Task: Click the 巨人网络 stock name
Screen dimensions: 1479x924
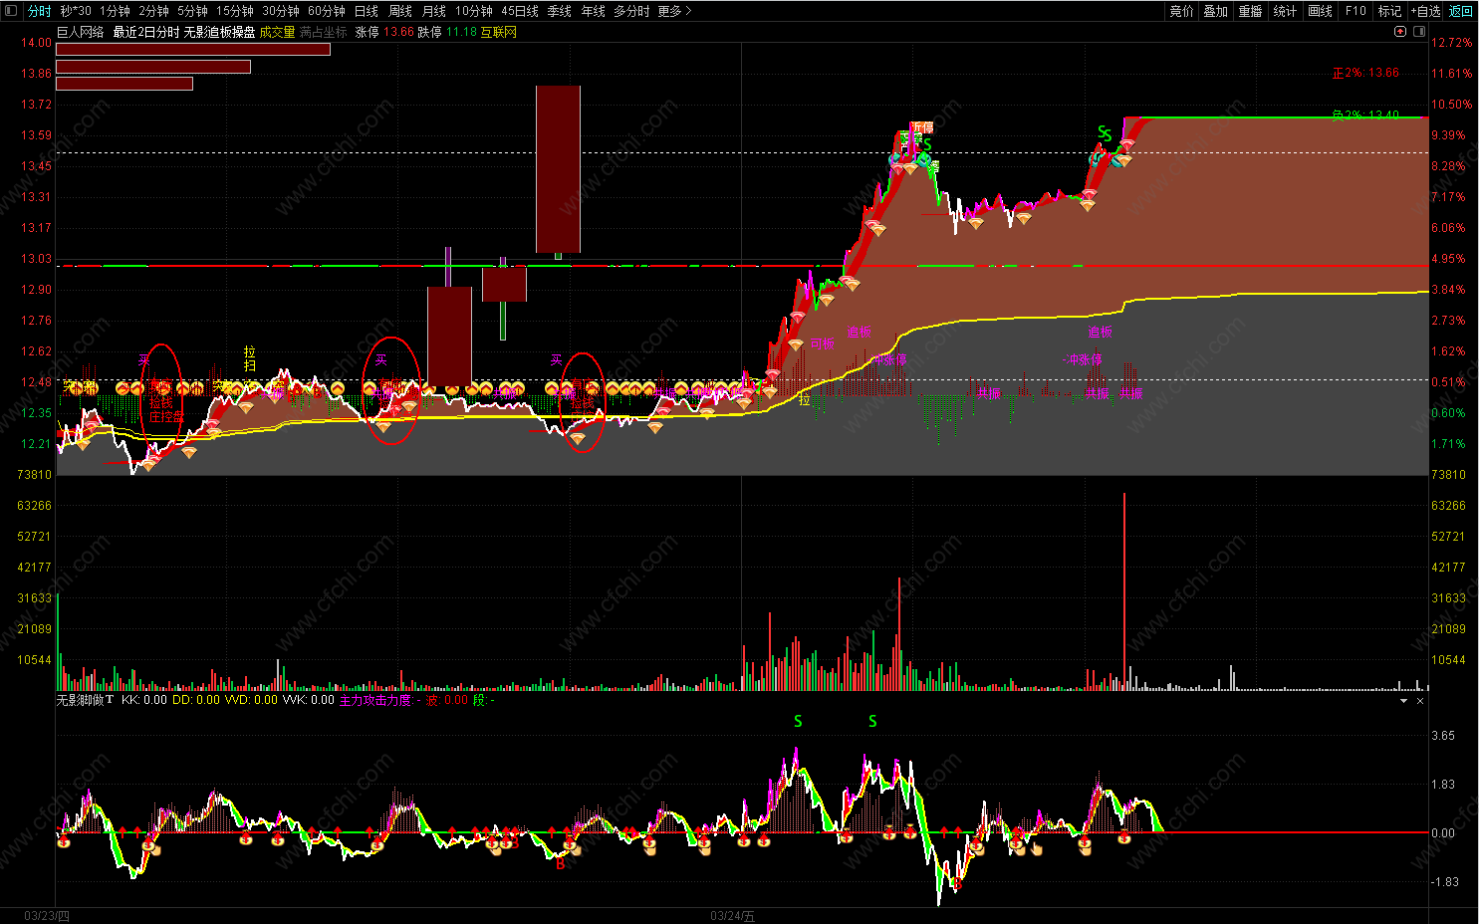Action: [81, 32]
